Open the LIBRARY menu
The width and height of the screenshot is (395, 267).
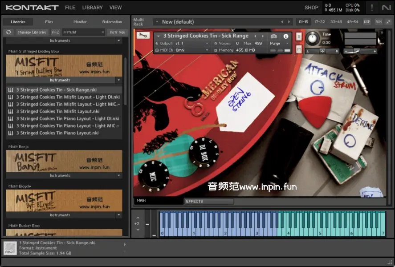92,8
